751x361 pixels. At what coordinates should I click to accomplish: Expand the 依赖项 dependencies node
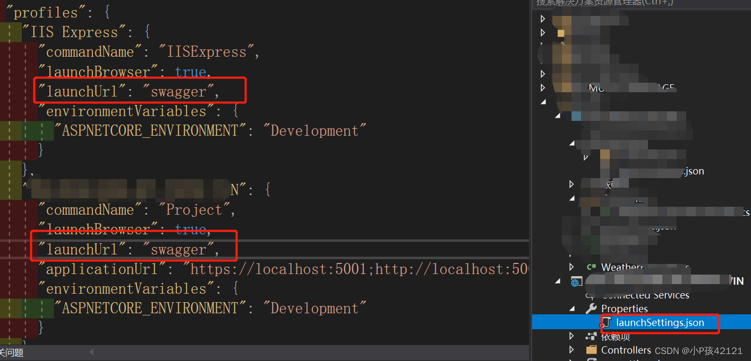571,336
